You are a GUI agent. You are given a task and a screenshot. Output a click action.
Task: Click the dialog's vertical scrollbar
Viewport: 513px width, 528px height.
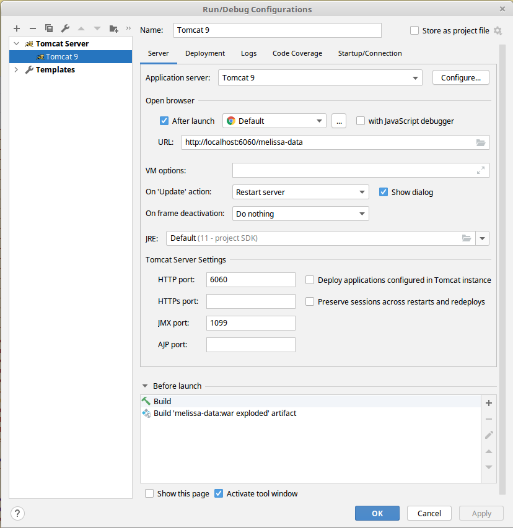502,269
